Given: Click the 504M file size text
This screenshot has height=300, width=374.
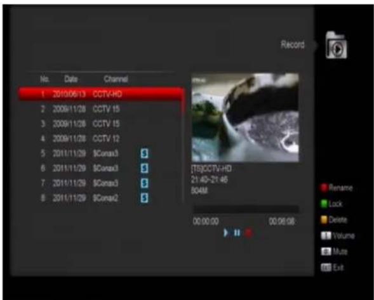Looking at the screenshot, I should pos(199,191).
